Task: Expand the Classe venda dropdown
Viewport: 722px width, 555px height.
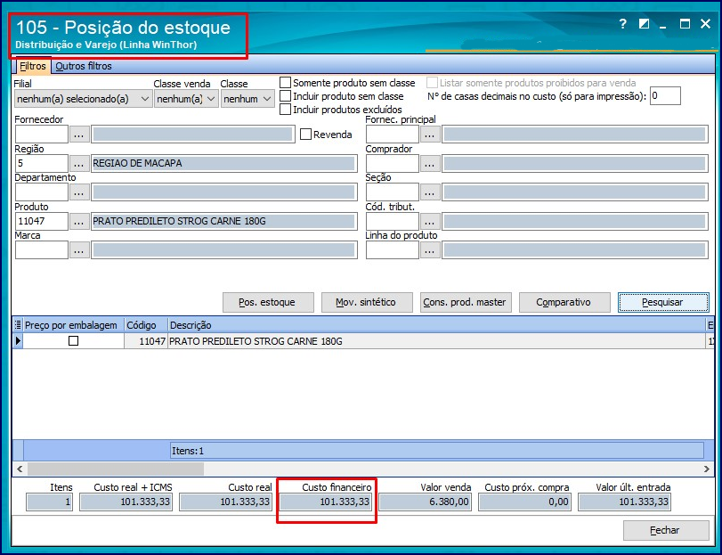Action: pyautogui.click(x=211, y=99)
